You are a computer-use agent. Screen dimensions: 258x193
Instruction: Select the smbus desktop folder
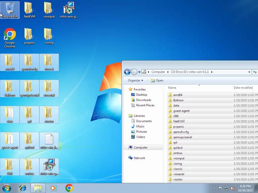pos(29,167)
